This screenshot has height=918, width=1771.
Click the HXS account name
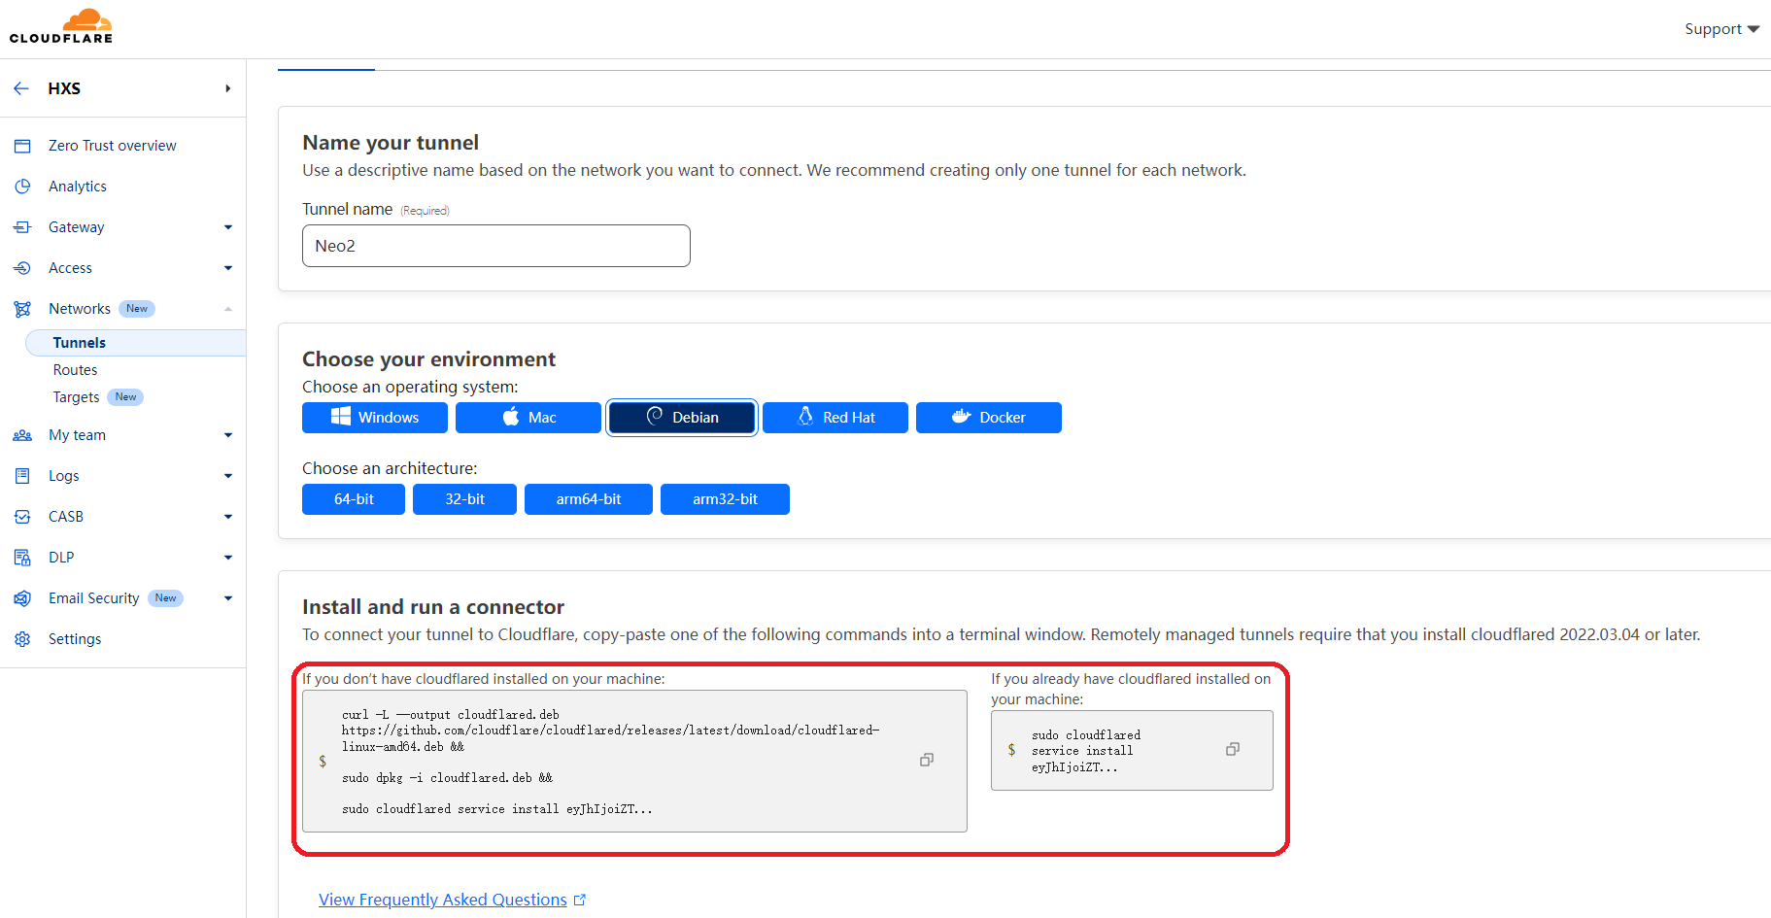coord(64,88)
